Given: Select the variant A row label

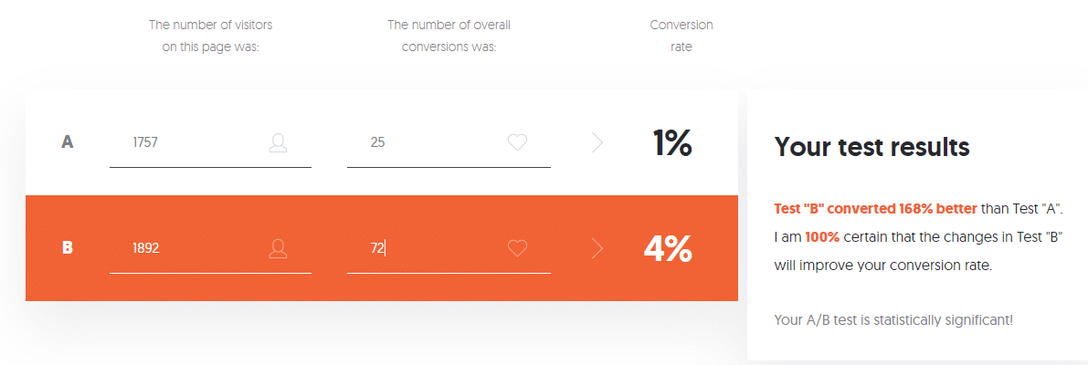Looking at the screenshot, I should click(x=68, y=142).
